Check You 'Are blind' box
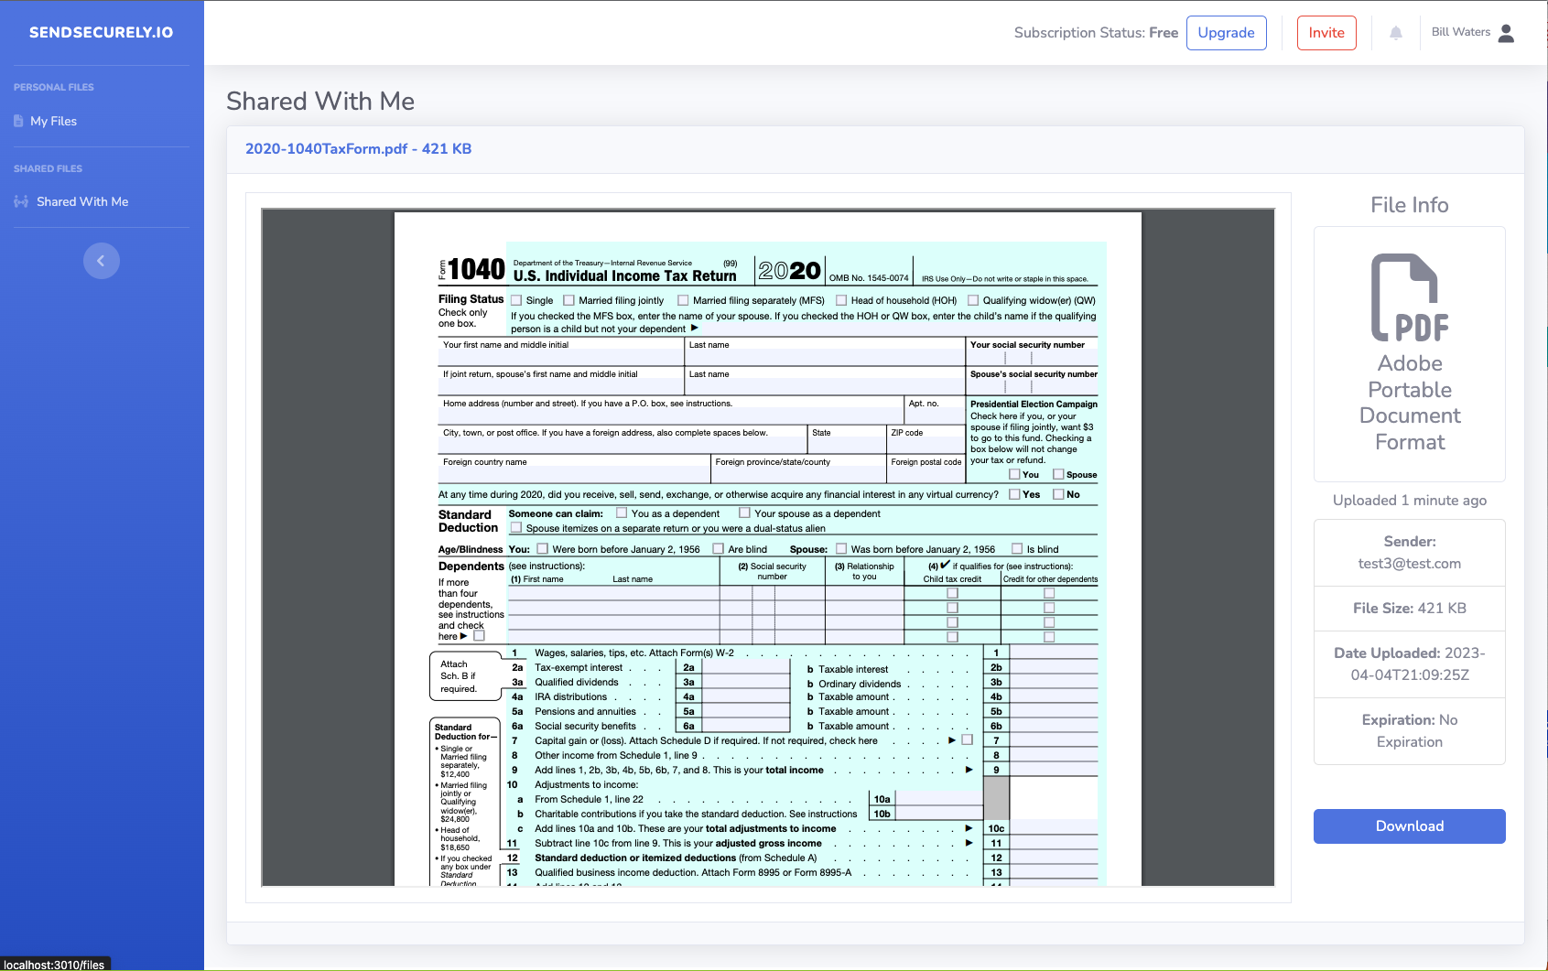This screenshot has height=971, width=1548. (x=718, y=549)
